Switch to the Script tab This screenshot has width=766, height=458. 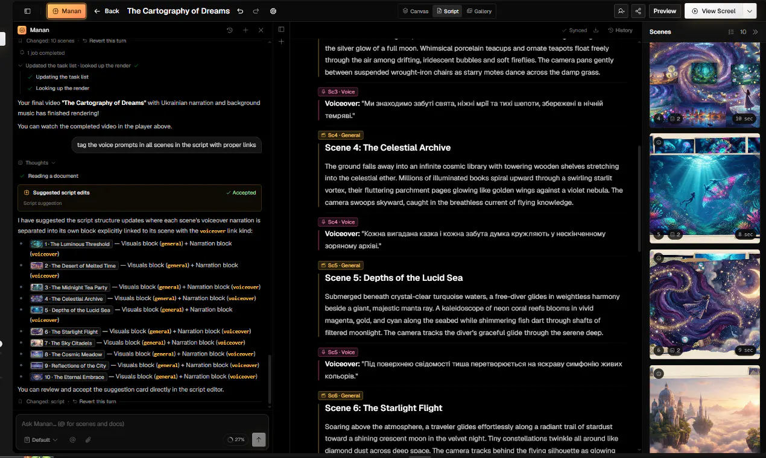pyautogui.click(x=448, y=11)
